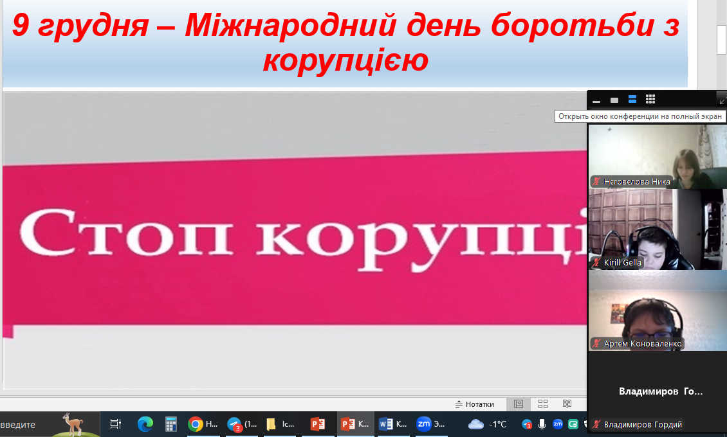Switch to the active PowerPoint presentation in taskbar

[x=355, y=424]
